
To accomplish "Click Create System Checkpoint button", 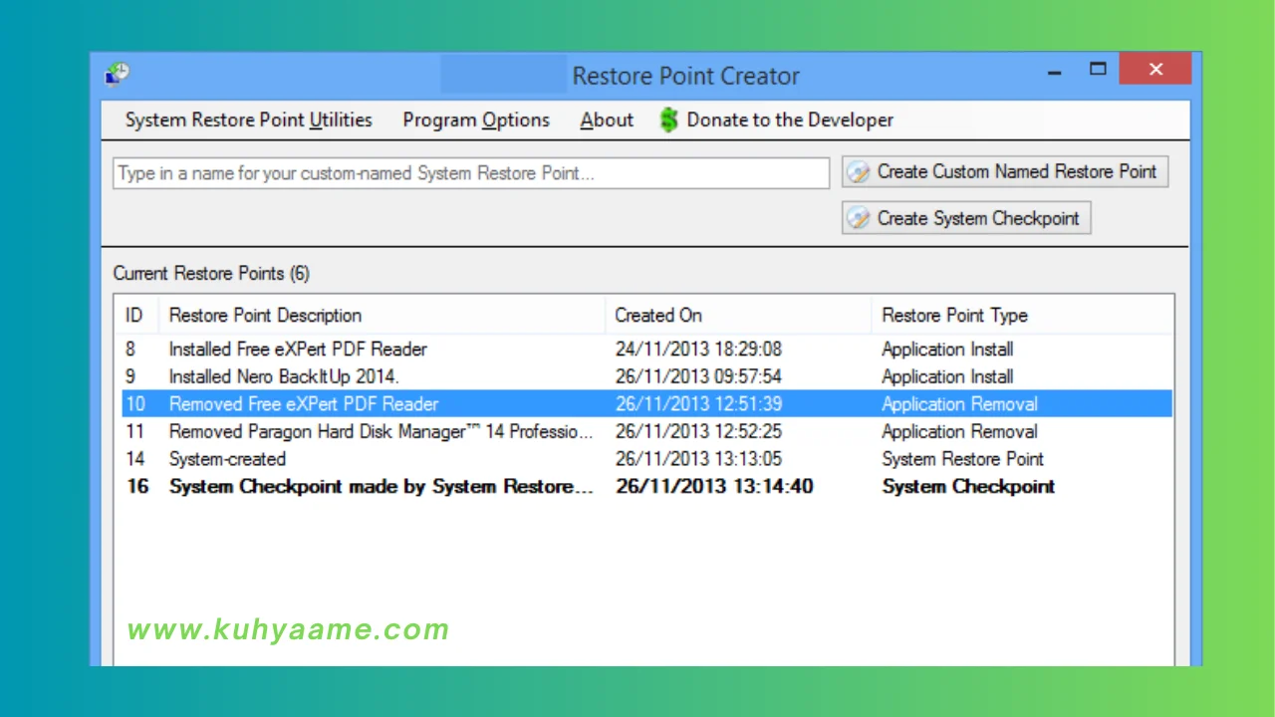I will point(966,218).
